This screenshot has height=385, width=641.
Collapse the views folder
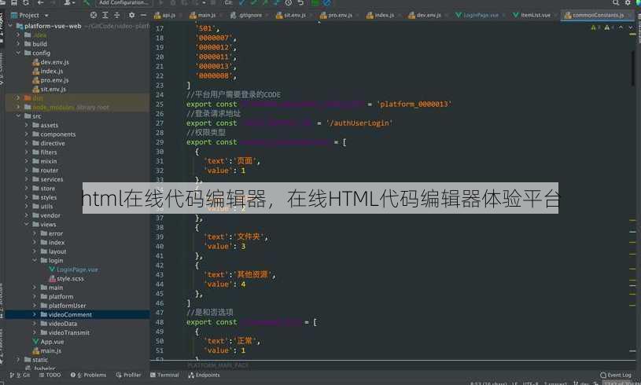tap(27, 224)
